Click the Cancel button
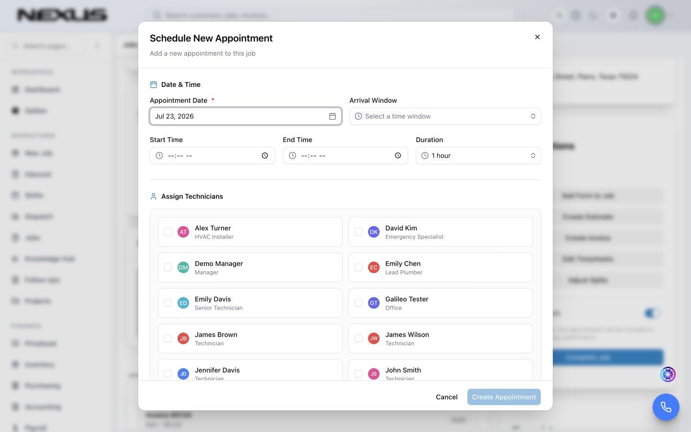 tap(447, 397)
